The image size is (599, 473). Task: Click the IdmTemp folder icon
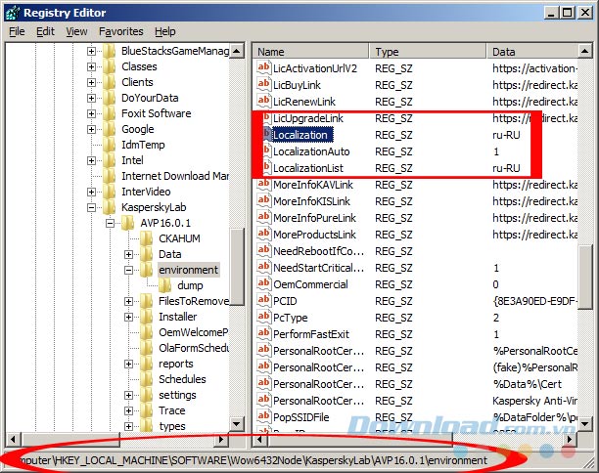point(110,145)
